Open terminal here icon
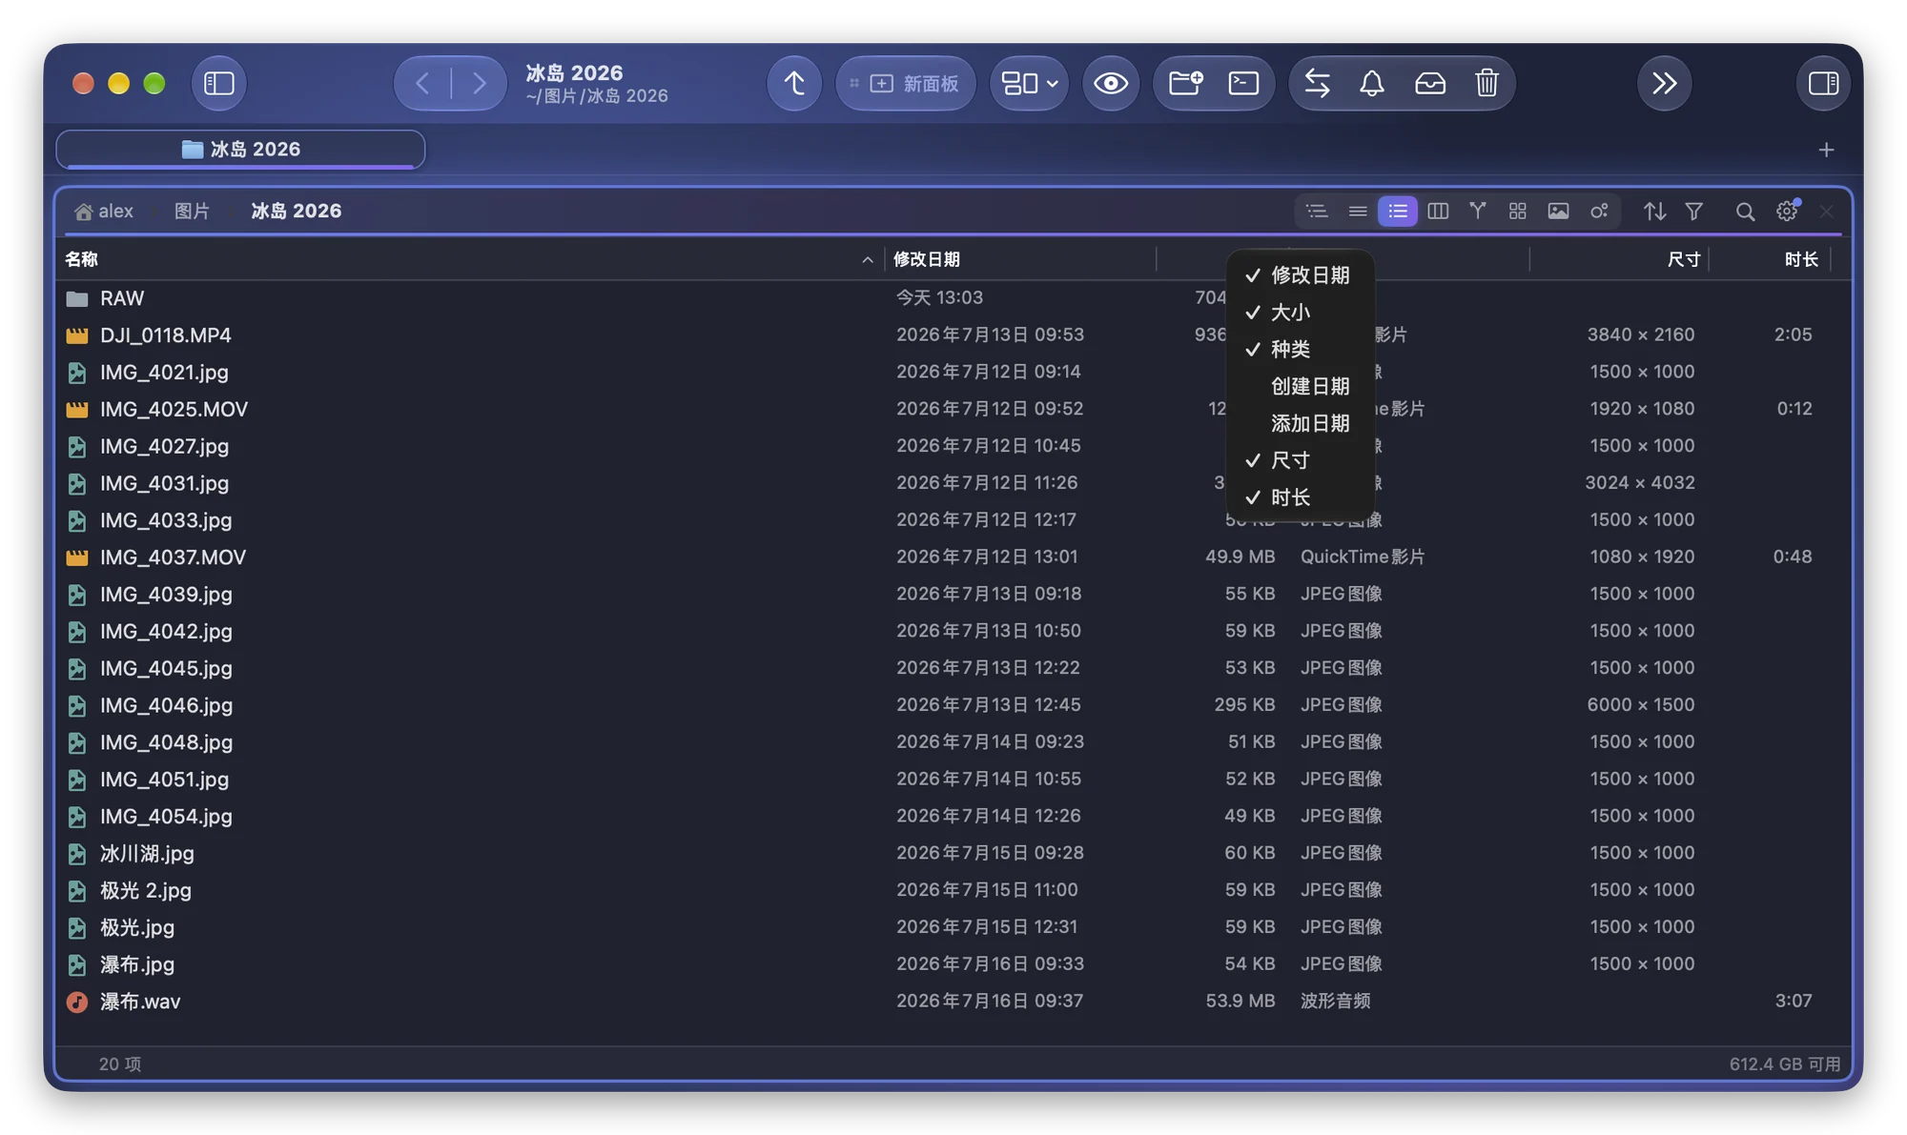 point(1243,83)
